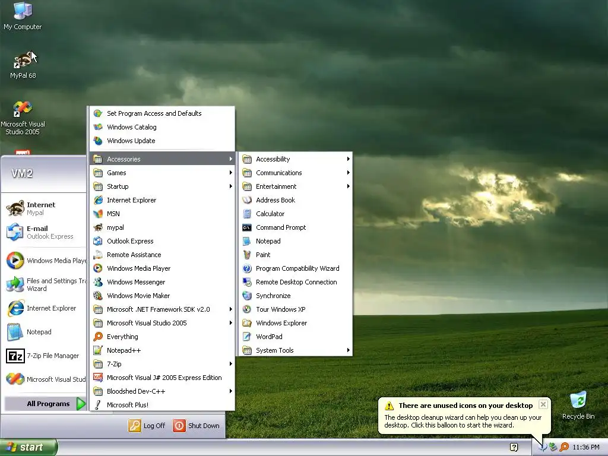608x456 pixels.
Task: Launch Calculator from Accessories submenu
Action: [x=296, y=214]
